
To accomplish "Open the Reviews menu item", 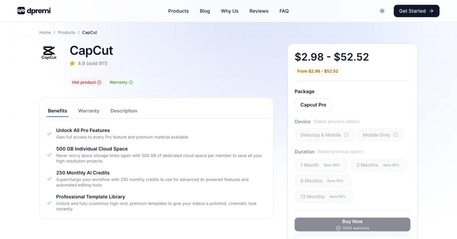I will click(259, 11).
